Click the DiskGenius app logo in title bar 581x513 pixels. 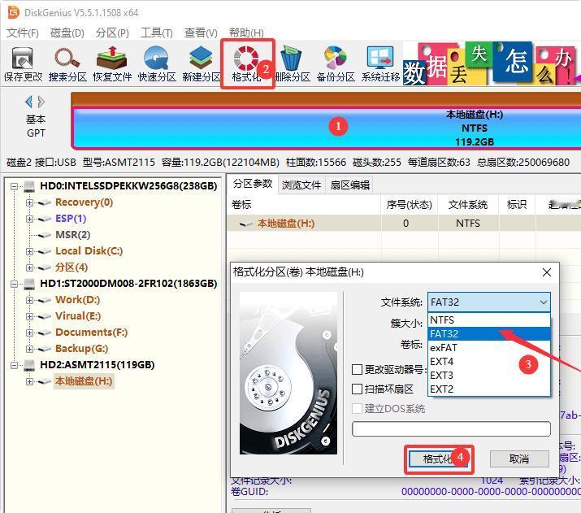(13, 13)
